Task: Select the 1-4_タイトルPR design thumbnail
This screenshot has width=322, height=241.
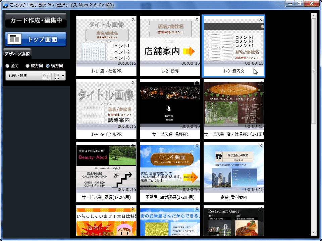Action: tap(106, 105)
